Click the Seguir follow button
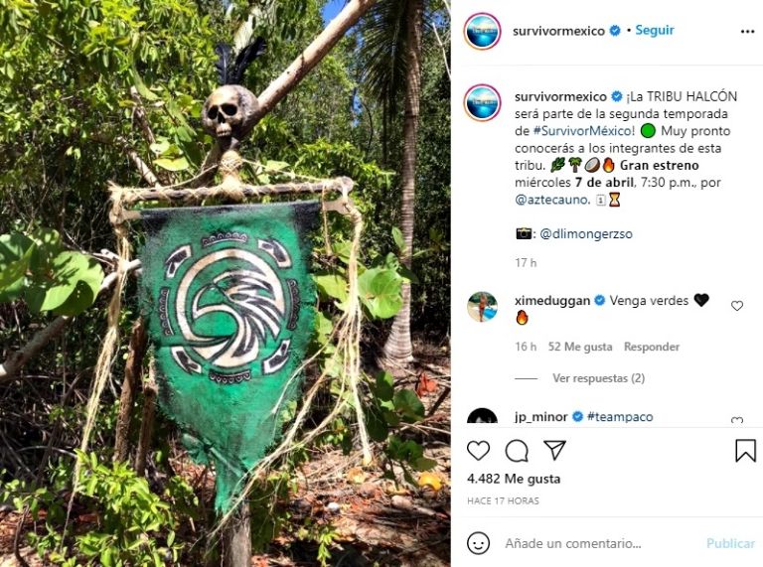This screenshot has width=763, height=567. (x=655, y=30)
